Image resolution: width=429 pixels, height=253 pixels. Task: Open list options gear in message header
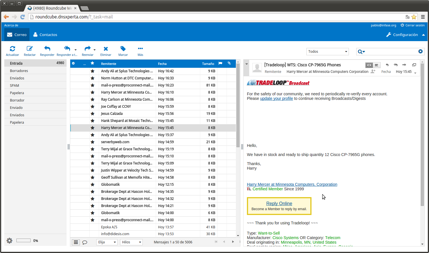click(73, 64)
